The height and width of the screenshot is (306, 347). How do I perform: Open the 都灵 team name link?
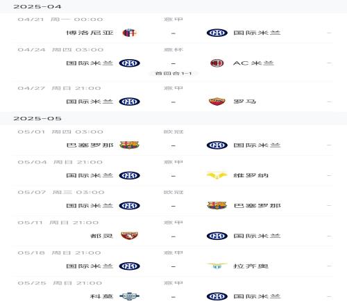pos(101,236)
